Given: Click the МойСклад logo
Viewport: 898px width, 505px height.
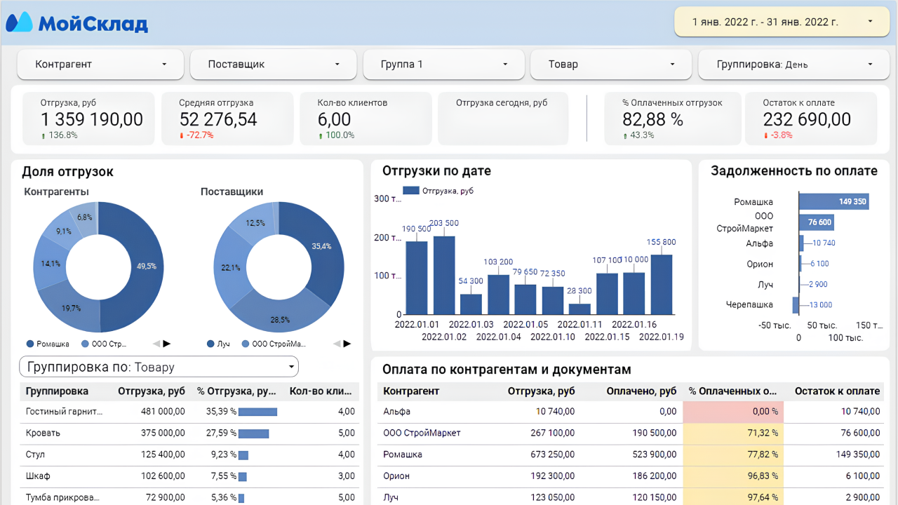Looking at the screenshot, I should coord(77,23).
